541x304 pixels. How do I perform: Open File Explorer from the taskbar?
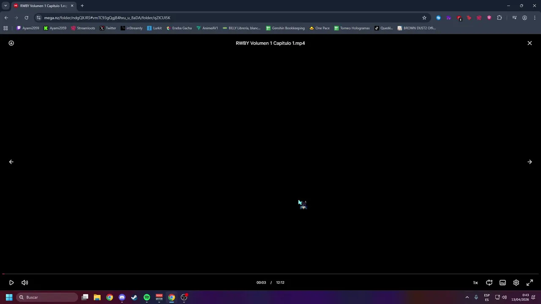pos(97,297)
